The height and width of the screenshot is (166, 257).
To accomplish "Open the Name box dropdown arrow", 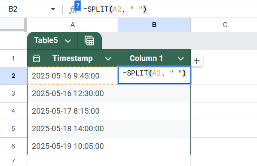I will (53, 9).
